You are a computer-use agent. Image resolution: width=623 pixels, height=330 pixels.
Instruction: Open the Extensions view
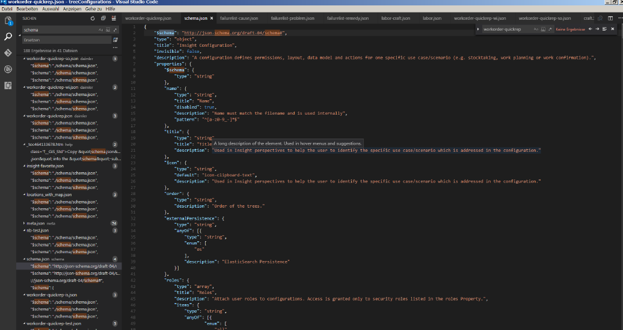(8, 85)
